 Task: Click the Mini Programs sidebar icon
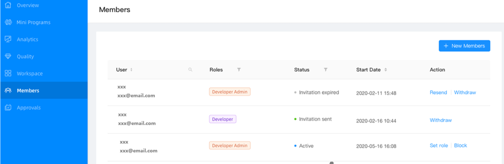click(x=8, y=22)
